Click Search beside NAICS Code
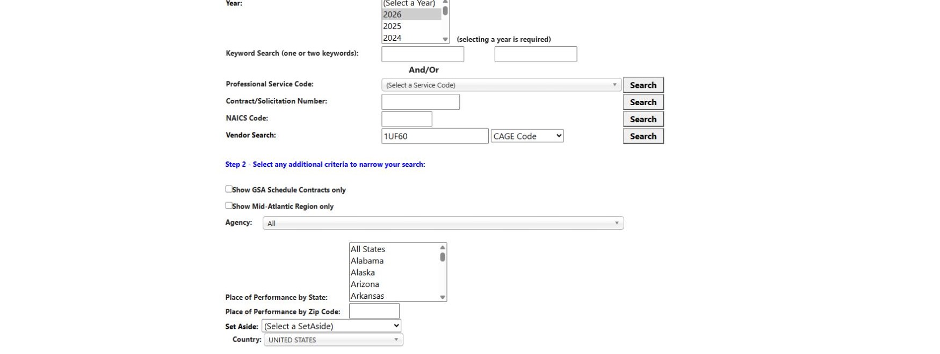This screenshot has height=354, width=940. [x=643, y=119]
